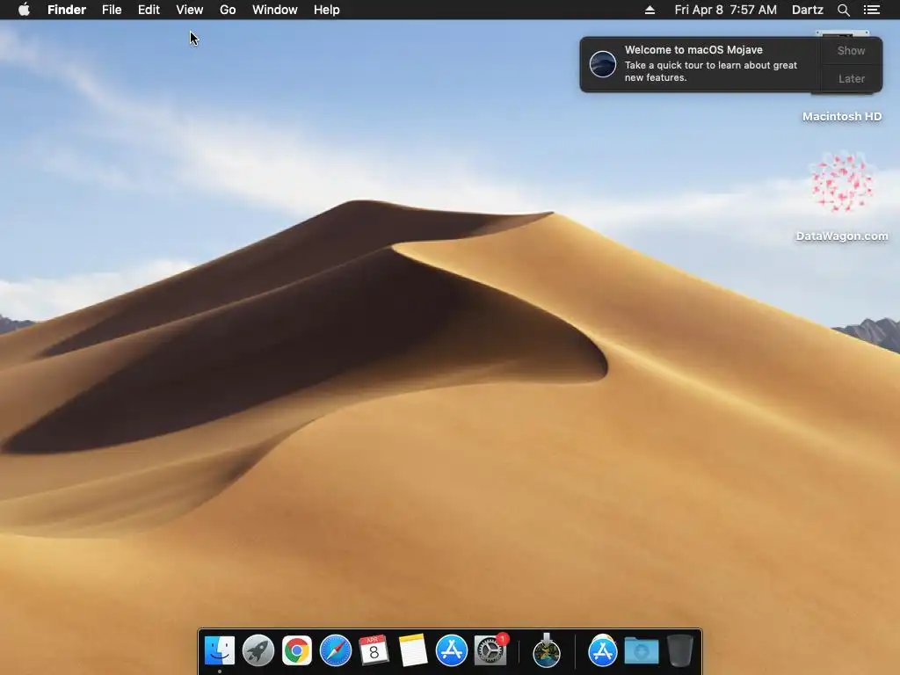900x675 pixels.
Task: Click the eject icon in menu bar
Action: click(x=650, y=10)
